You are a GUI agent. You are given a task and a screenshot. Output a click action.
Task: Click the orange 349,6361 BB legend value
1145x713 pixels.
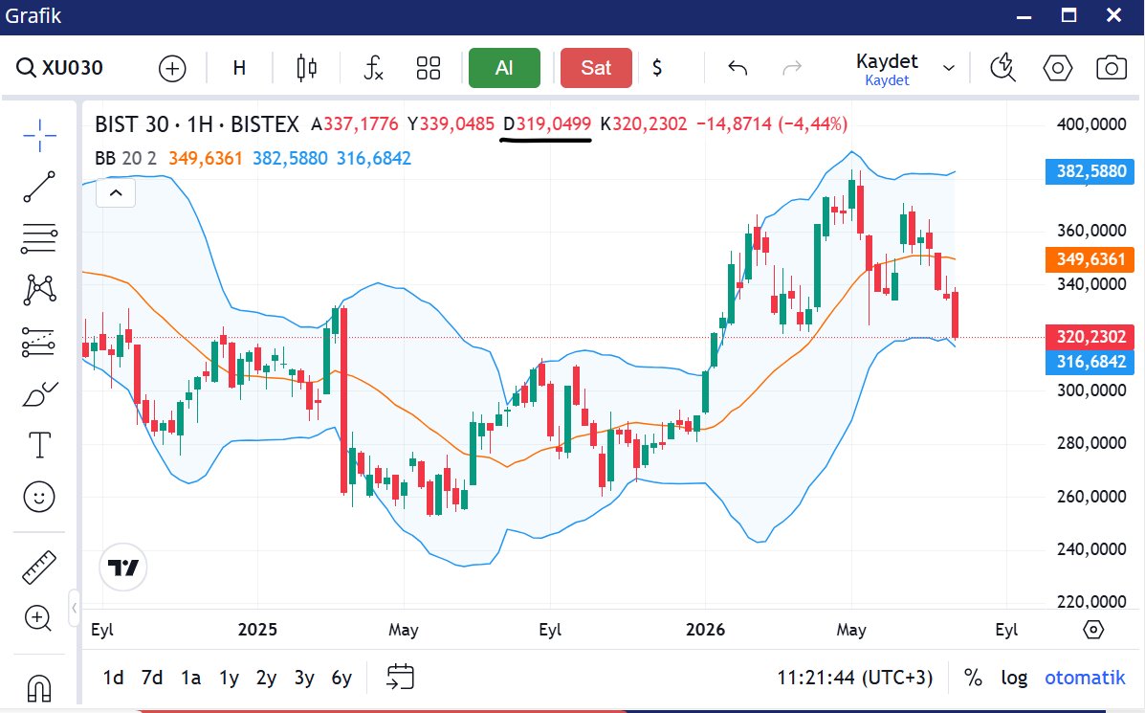(x=206, y=159)
